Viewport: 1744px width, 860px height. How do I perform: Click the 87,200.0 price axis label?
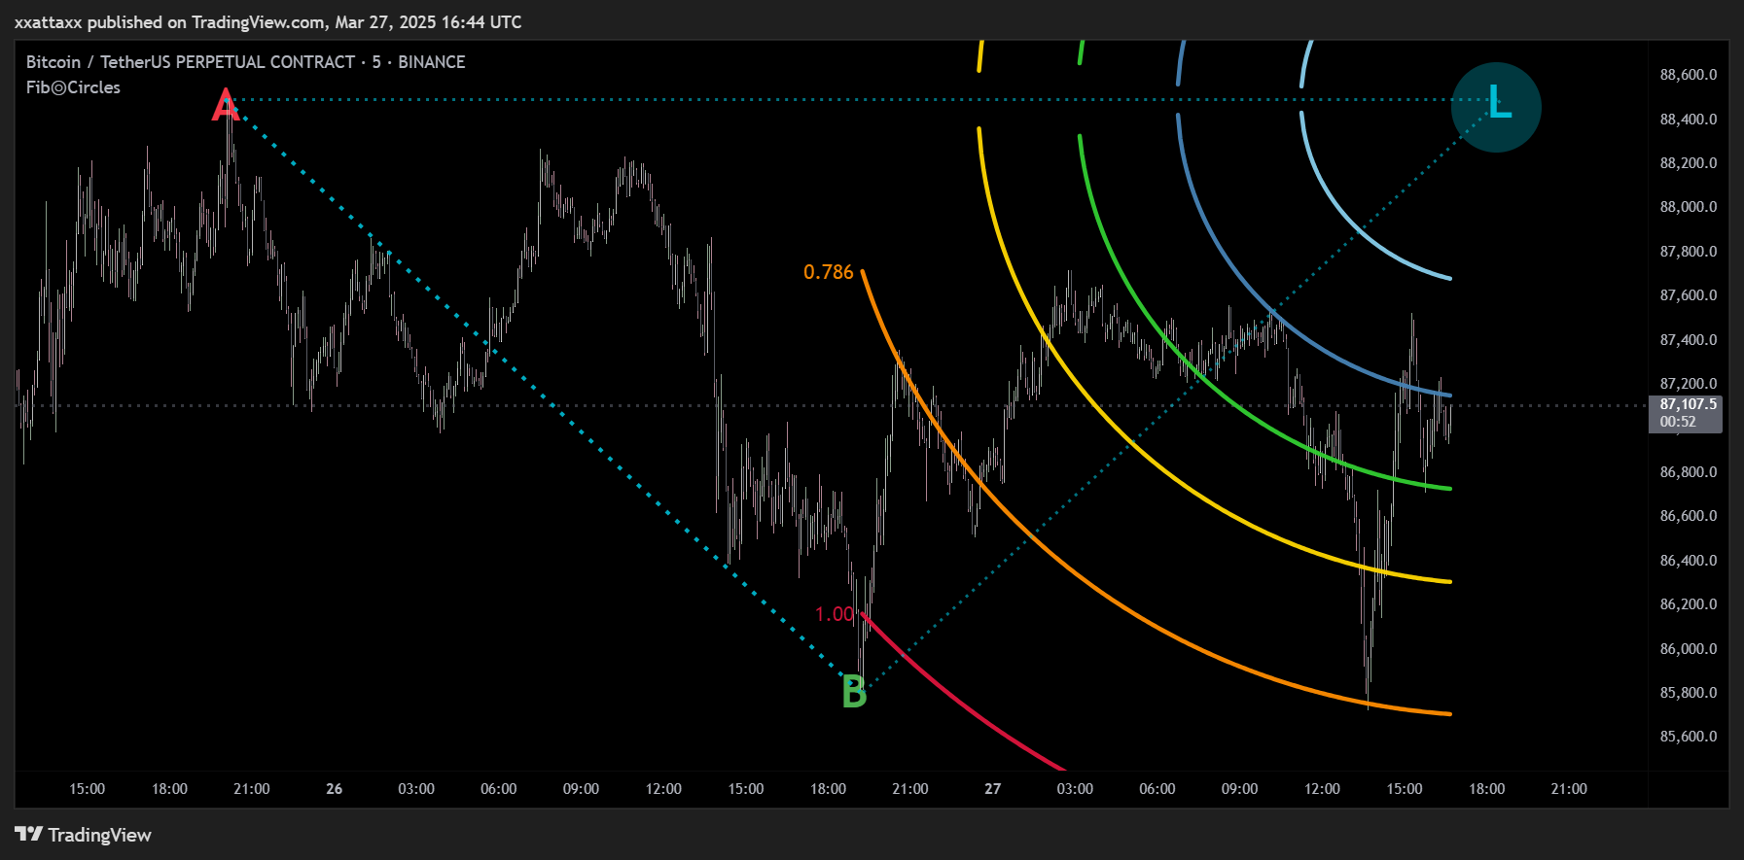tap(1689, 384)
